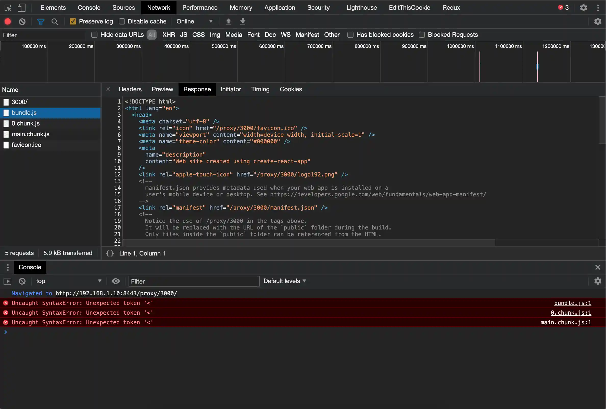Create a live expression in the console
The image size is (606, 409).
116,281
